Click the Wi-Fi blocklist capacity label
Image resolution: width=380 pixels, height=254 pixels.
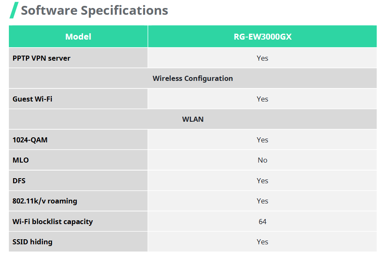click(x=53, y=222)
